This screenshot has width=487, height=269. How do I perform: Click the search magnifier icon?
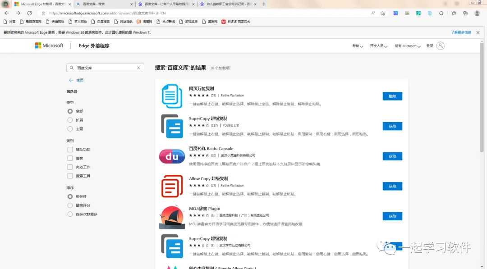(71, 68)
